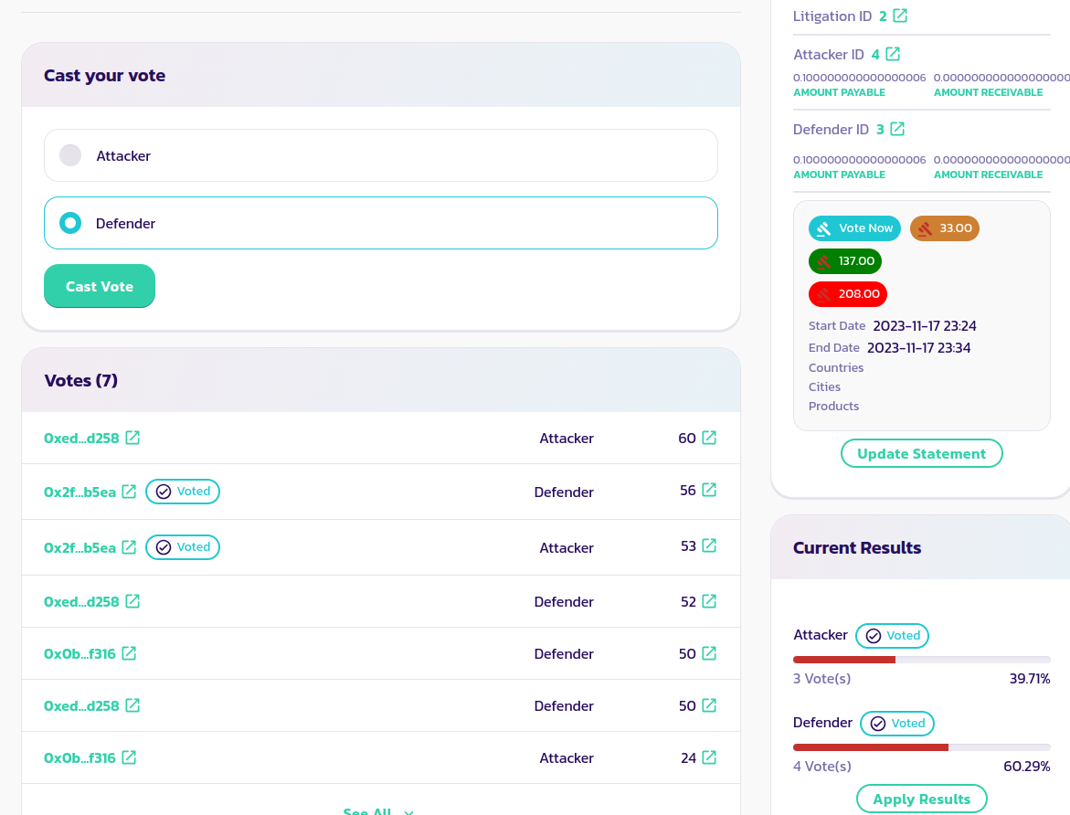Screen dimensions: 1070x815
Task: Open address link icon for last 0x0b...f316 voter
Action: pyautogui.click(x=129, y=757)
